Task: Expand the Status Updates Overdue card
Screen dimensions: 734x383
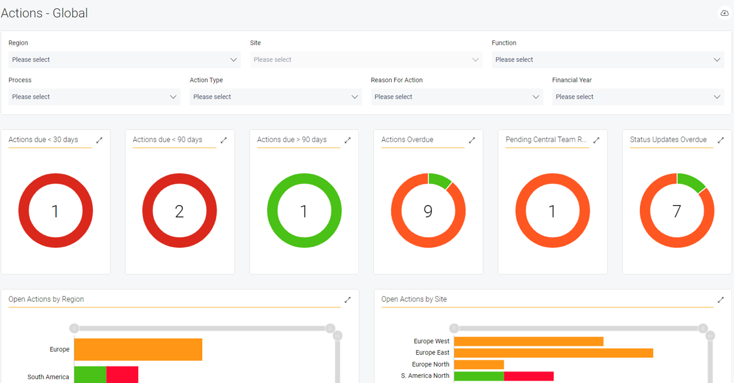Action: (721, 140)
